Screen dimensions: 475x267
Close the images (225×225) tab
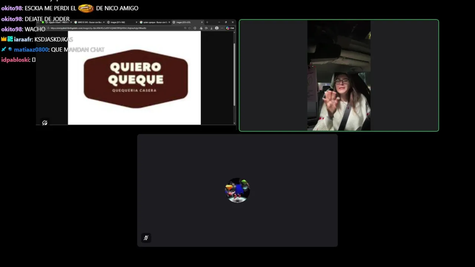[202, 22]
